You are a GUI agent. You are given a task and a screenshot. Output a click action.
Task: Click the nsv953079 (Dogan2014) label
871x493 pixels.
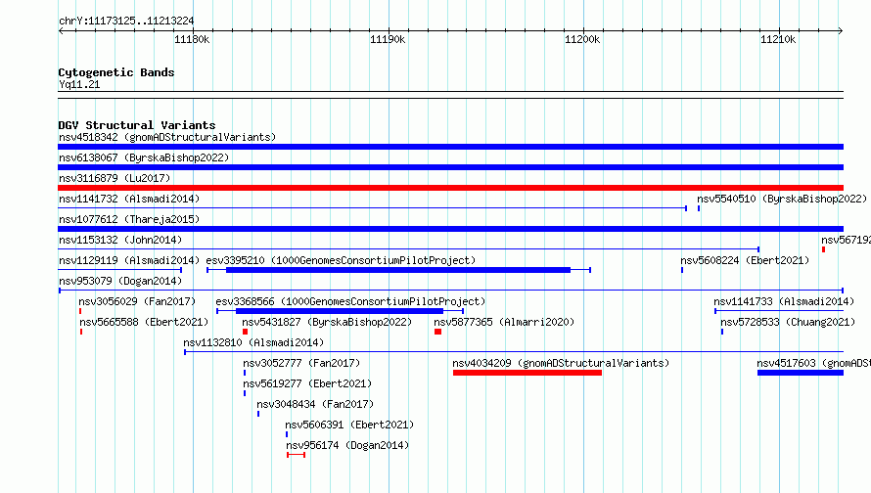pyautogui.click(x=120, y=281)
